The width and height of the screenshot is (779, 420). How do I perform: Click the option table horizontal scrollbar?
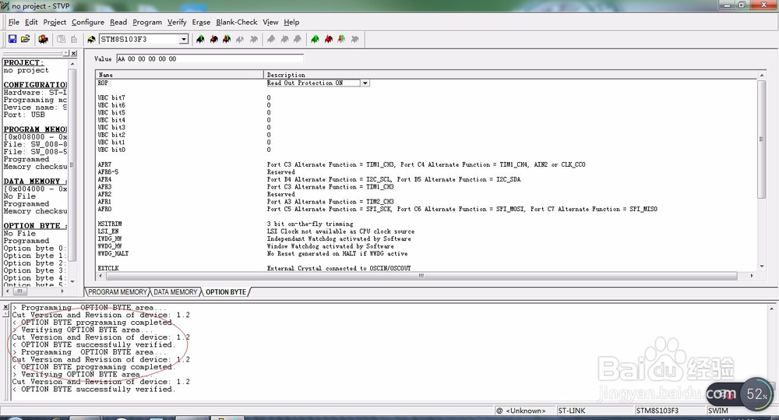(x=421, y=275)
